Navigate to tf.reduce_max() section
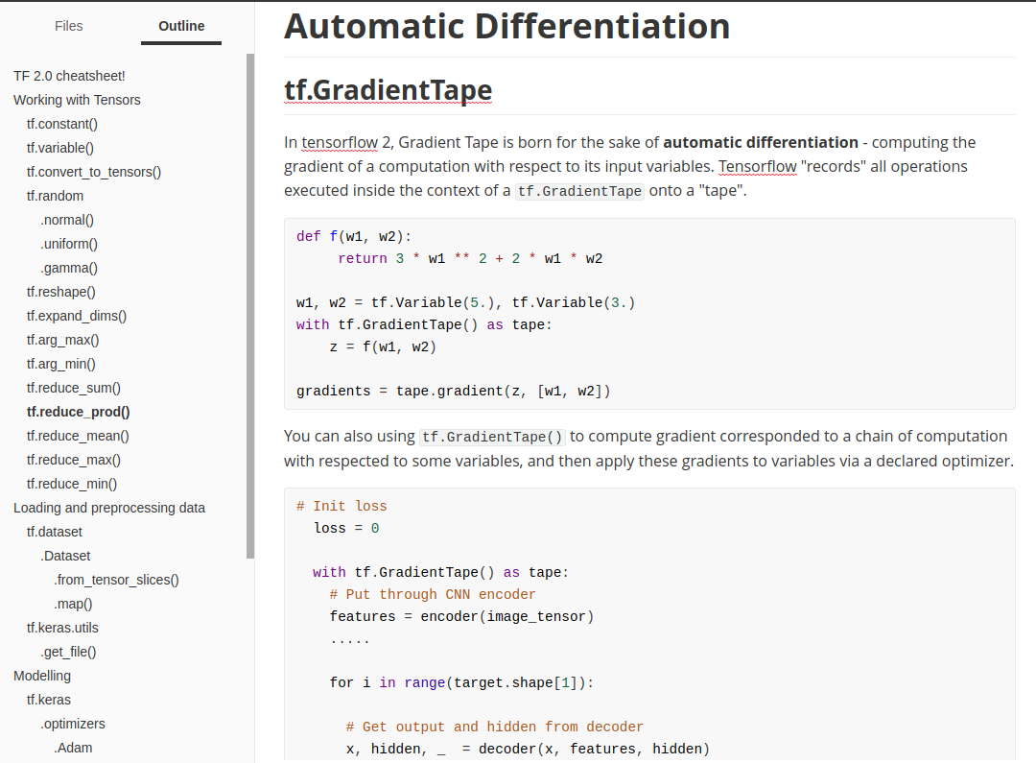This screenshot has width=1036, height=763. coord(73,460)
